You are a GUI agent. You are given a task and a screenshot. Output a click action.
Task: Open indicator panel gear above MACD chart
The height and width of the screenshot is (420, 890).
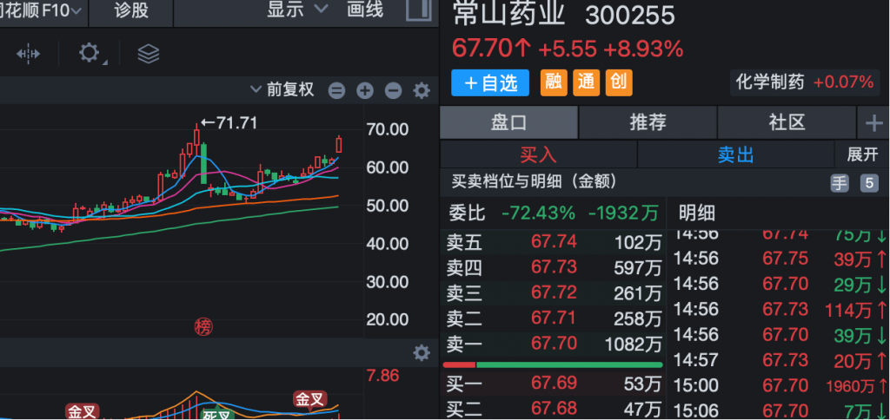point(422,352)
